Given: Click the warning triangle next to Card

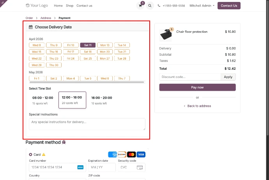Looking at the screenshot, I should (44, 155).
